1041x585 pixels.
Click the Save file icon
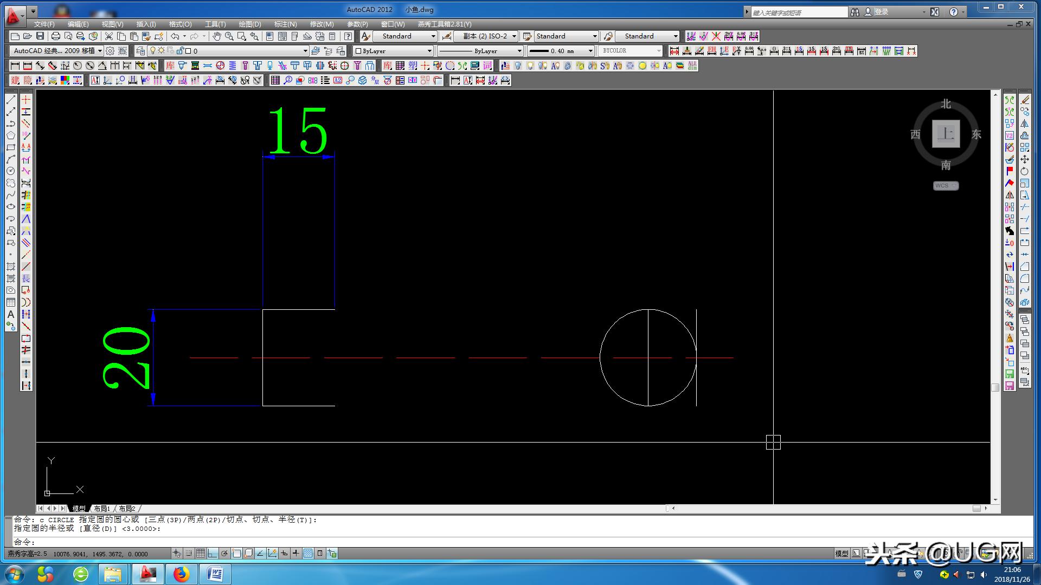coord(40,36)
